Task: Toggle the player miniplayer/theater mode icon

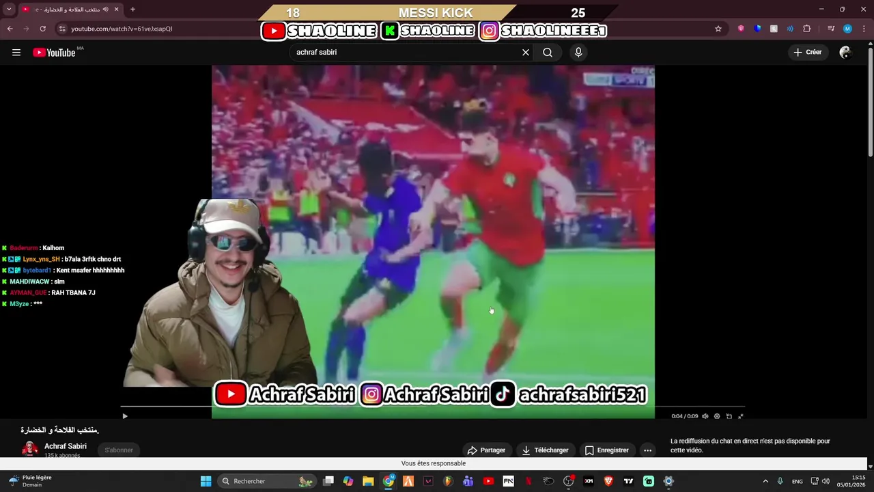Action: [x=729, y=416]
